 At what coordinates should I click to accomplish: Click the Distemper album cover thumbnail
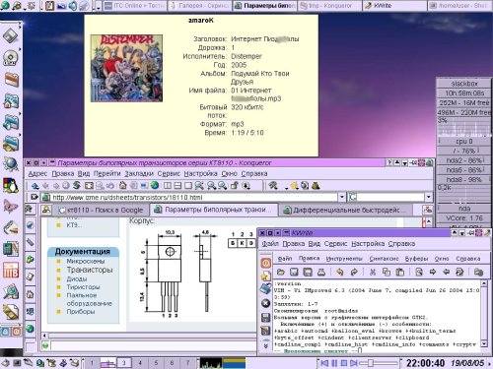coord(126,68)
